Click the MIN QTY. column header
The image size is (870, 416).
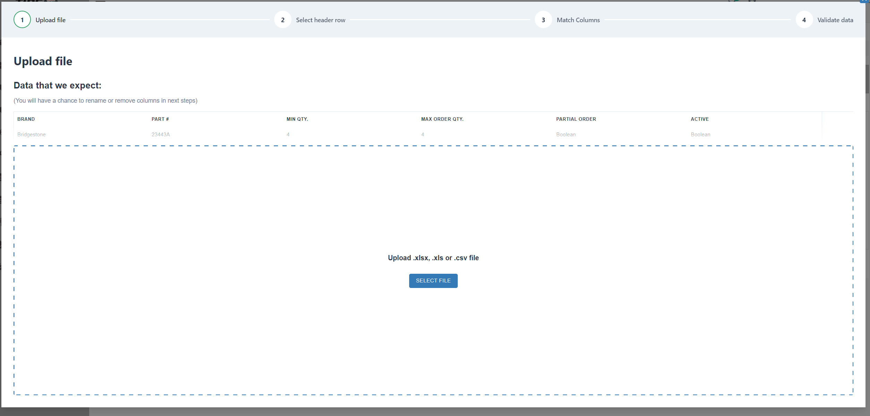[297, 119]
